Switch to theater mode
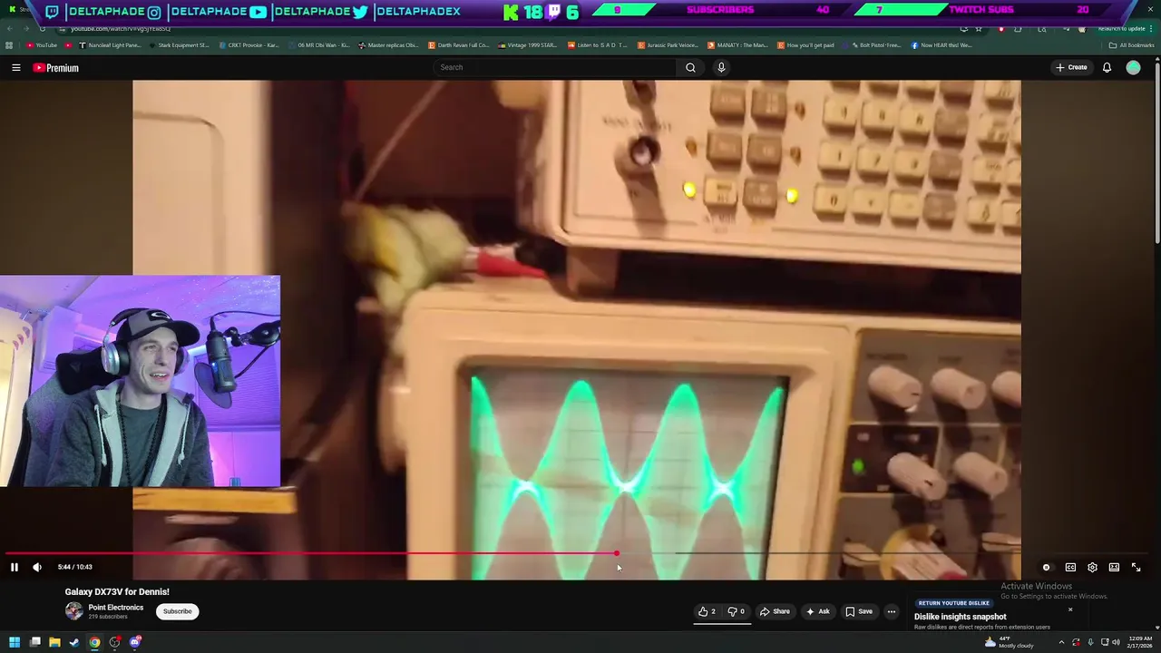 coord(1114,567)
